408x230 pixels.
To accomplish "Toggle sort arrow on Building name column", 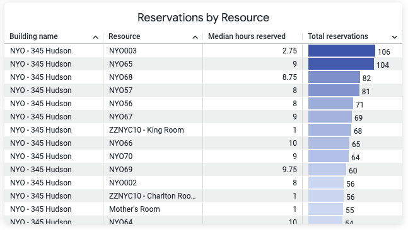I will click(x=95, y=37).
